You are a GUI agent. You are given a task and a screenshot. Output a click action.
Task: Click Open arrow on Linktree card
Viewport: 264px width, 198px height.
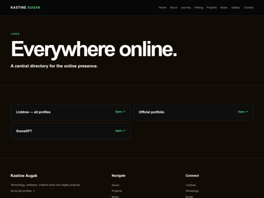(120, 112)
